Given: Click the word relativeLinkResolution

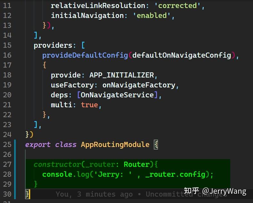Looking at the screenshot, I should pyautogui.click(x=98, y=6).
